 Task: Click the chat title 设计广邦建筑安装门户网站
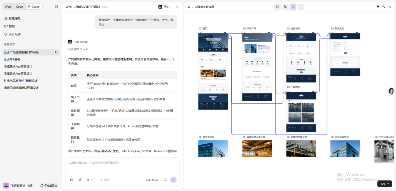(83, 7)
